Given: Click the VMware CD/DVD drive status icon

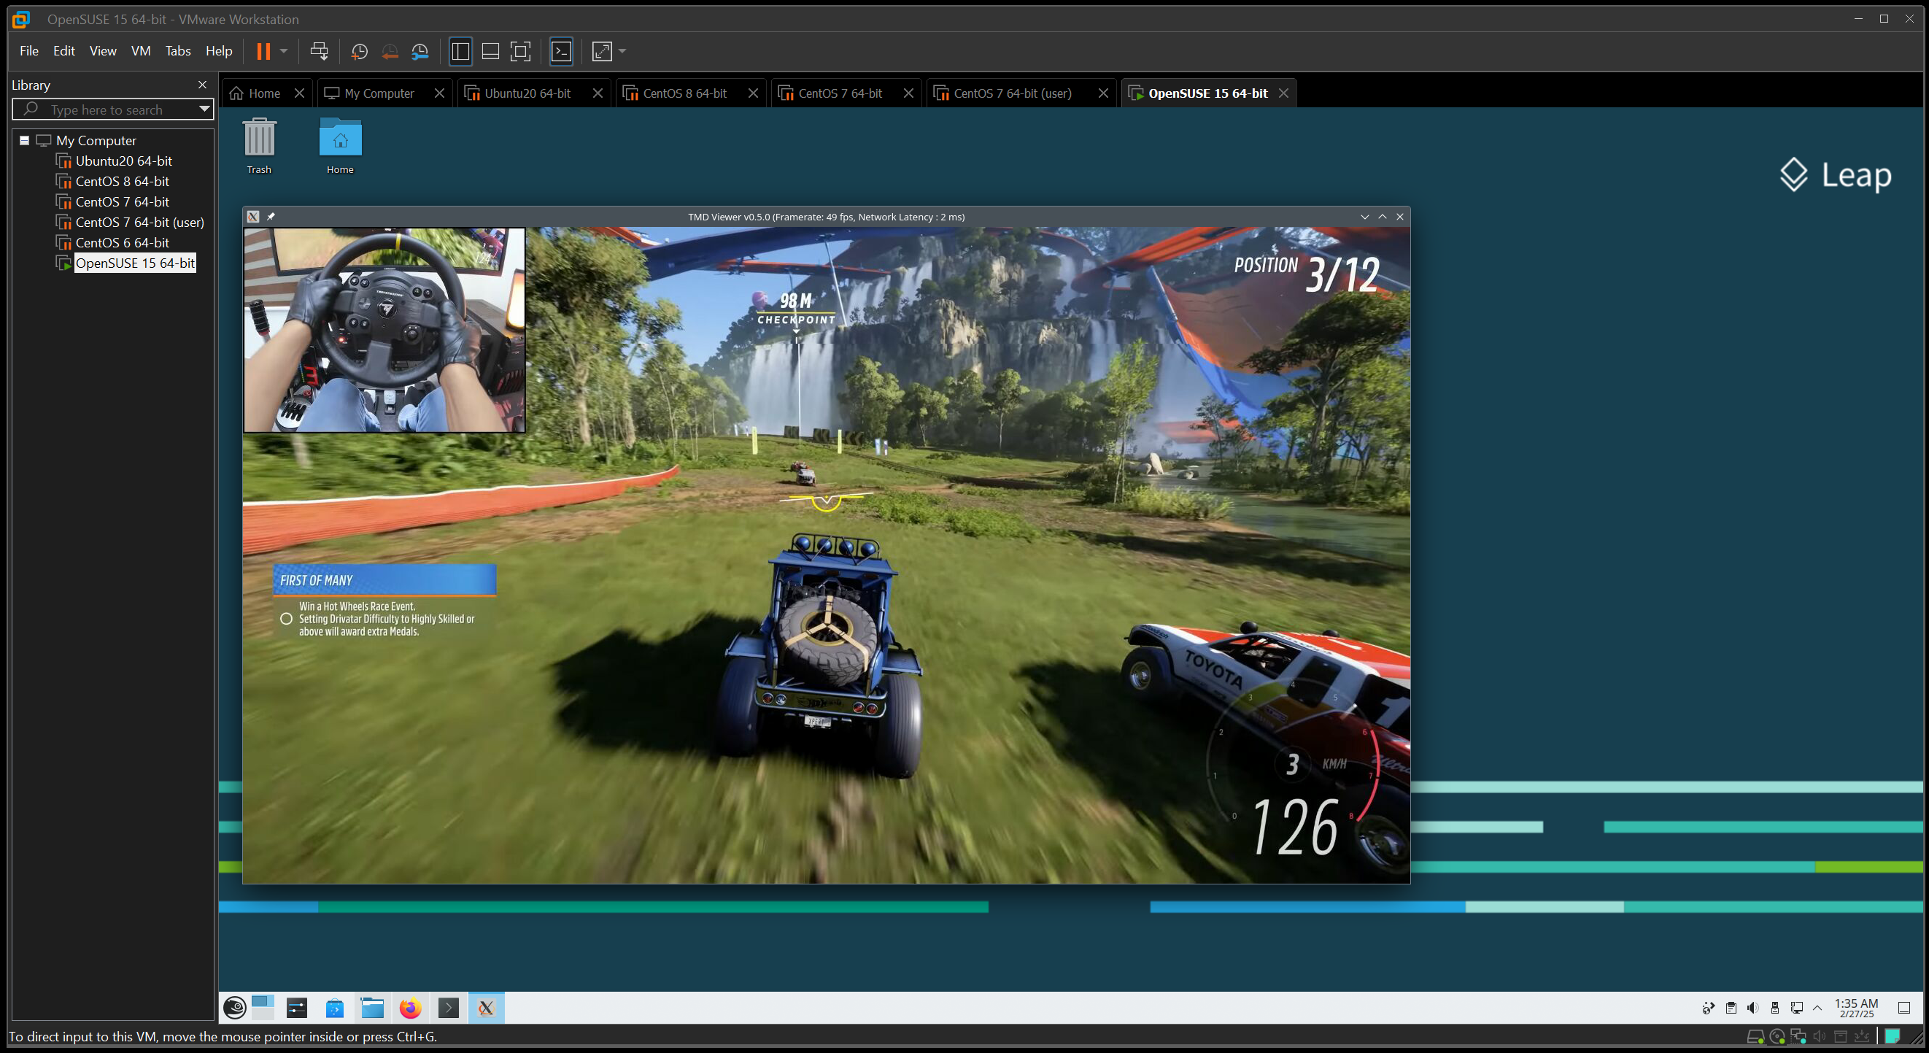Looking at the screenshot, I should pos(1777,1036).
